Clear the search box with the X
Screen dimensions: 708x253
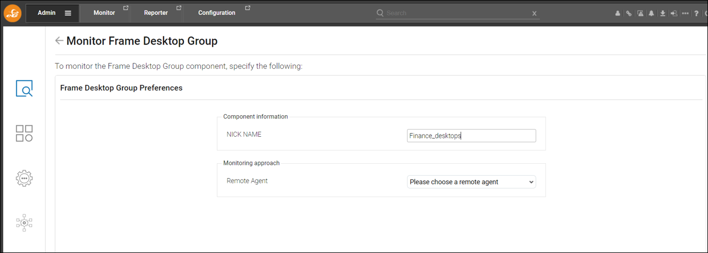coord(534,13)
